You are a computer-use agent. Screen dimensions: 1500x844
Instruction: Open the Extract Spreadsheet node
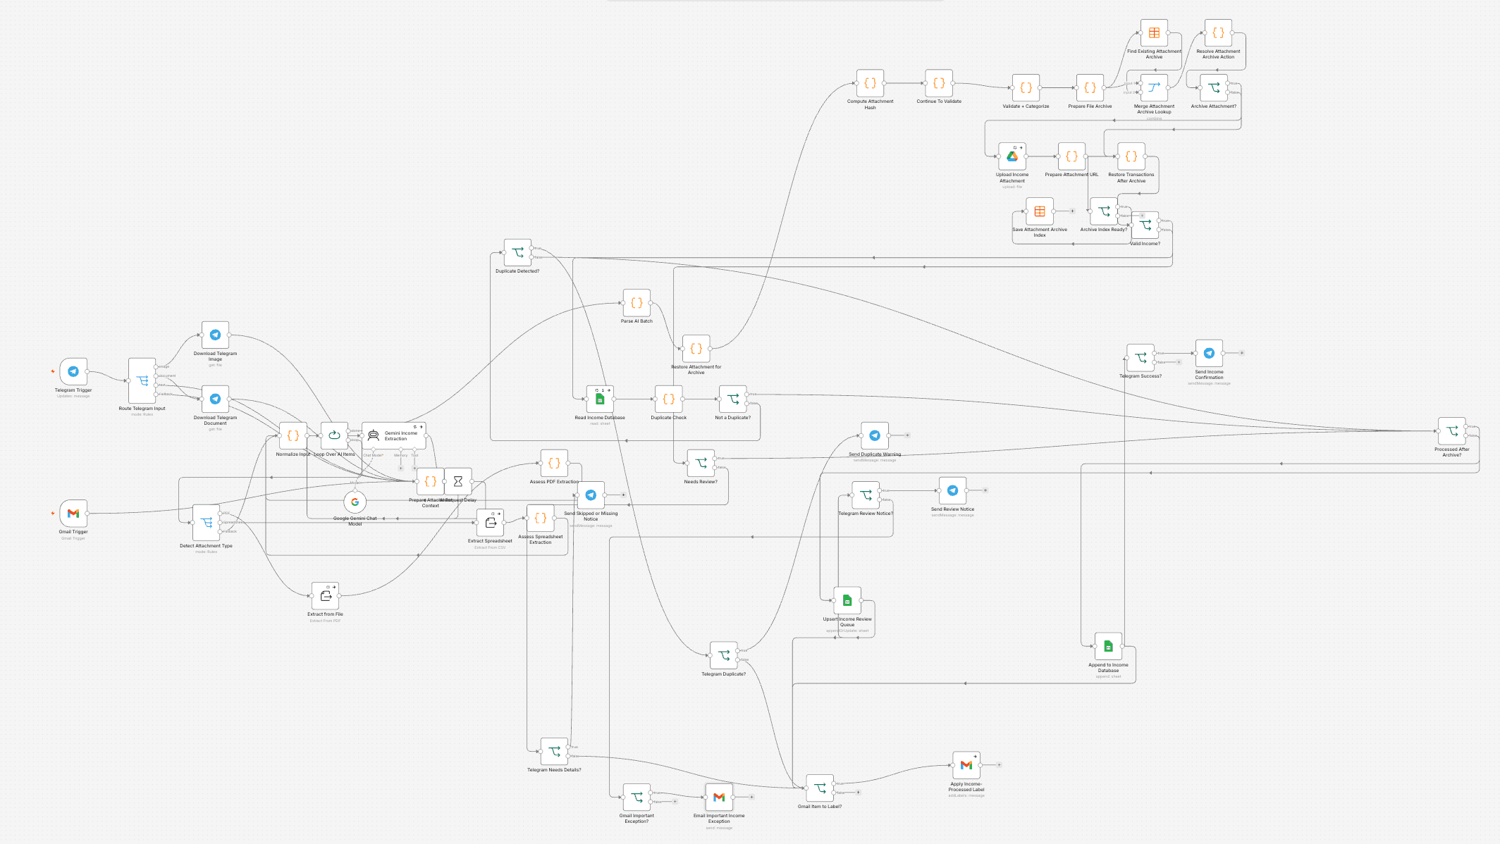click(x=490, y=523)
